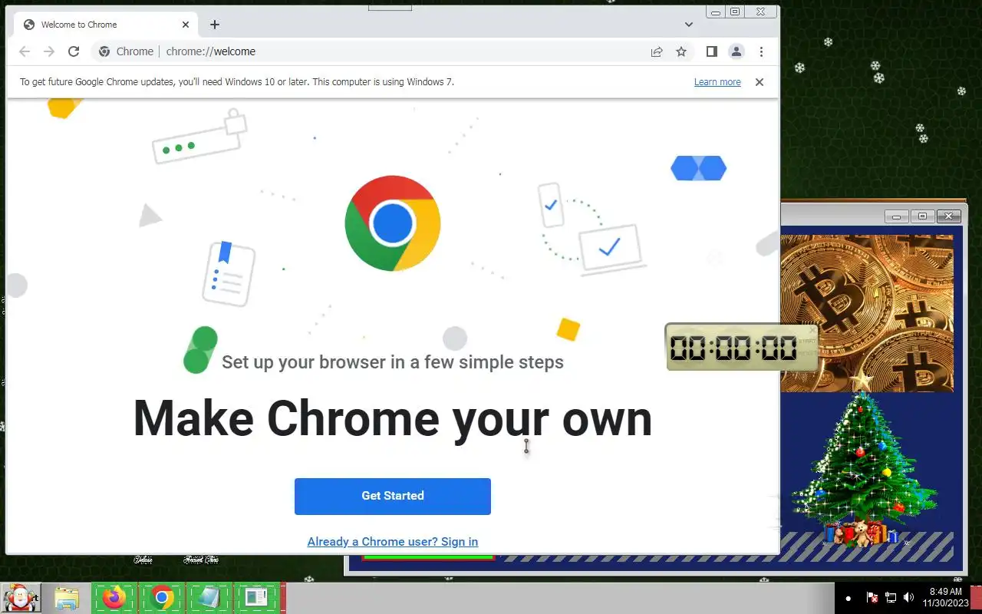Open the network tray icon
The height and width of the screenshot is (614, 982).
point(891,597)
